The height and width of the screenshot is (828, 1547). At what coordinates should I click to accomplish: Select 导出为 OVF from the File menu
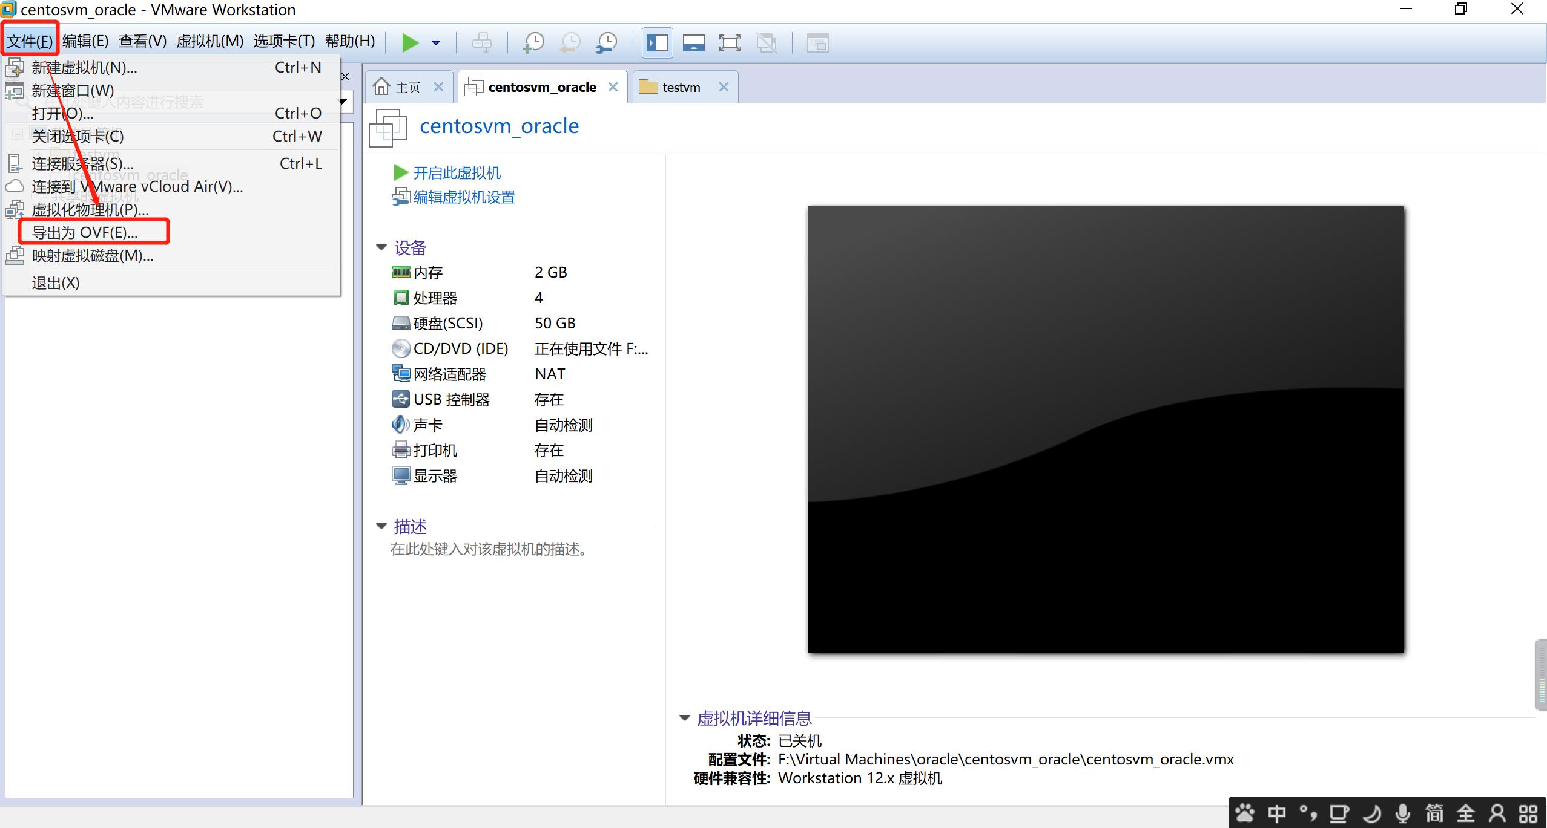[x=85, y=232]
